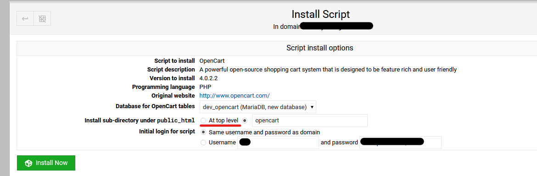This screenshot has width=537, height=176.
Task: Click the Programming language label
Action: [164, 87]
